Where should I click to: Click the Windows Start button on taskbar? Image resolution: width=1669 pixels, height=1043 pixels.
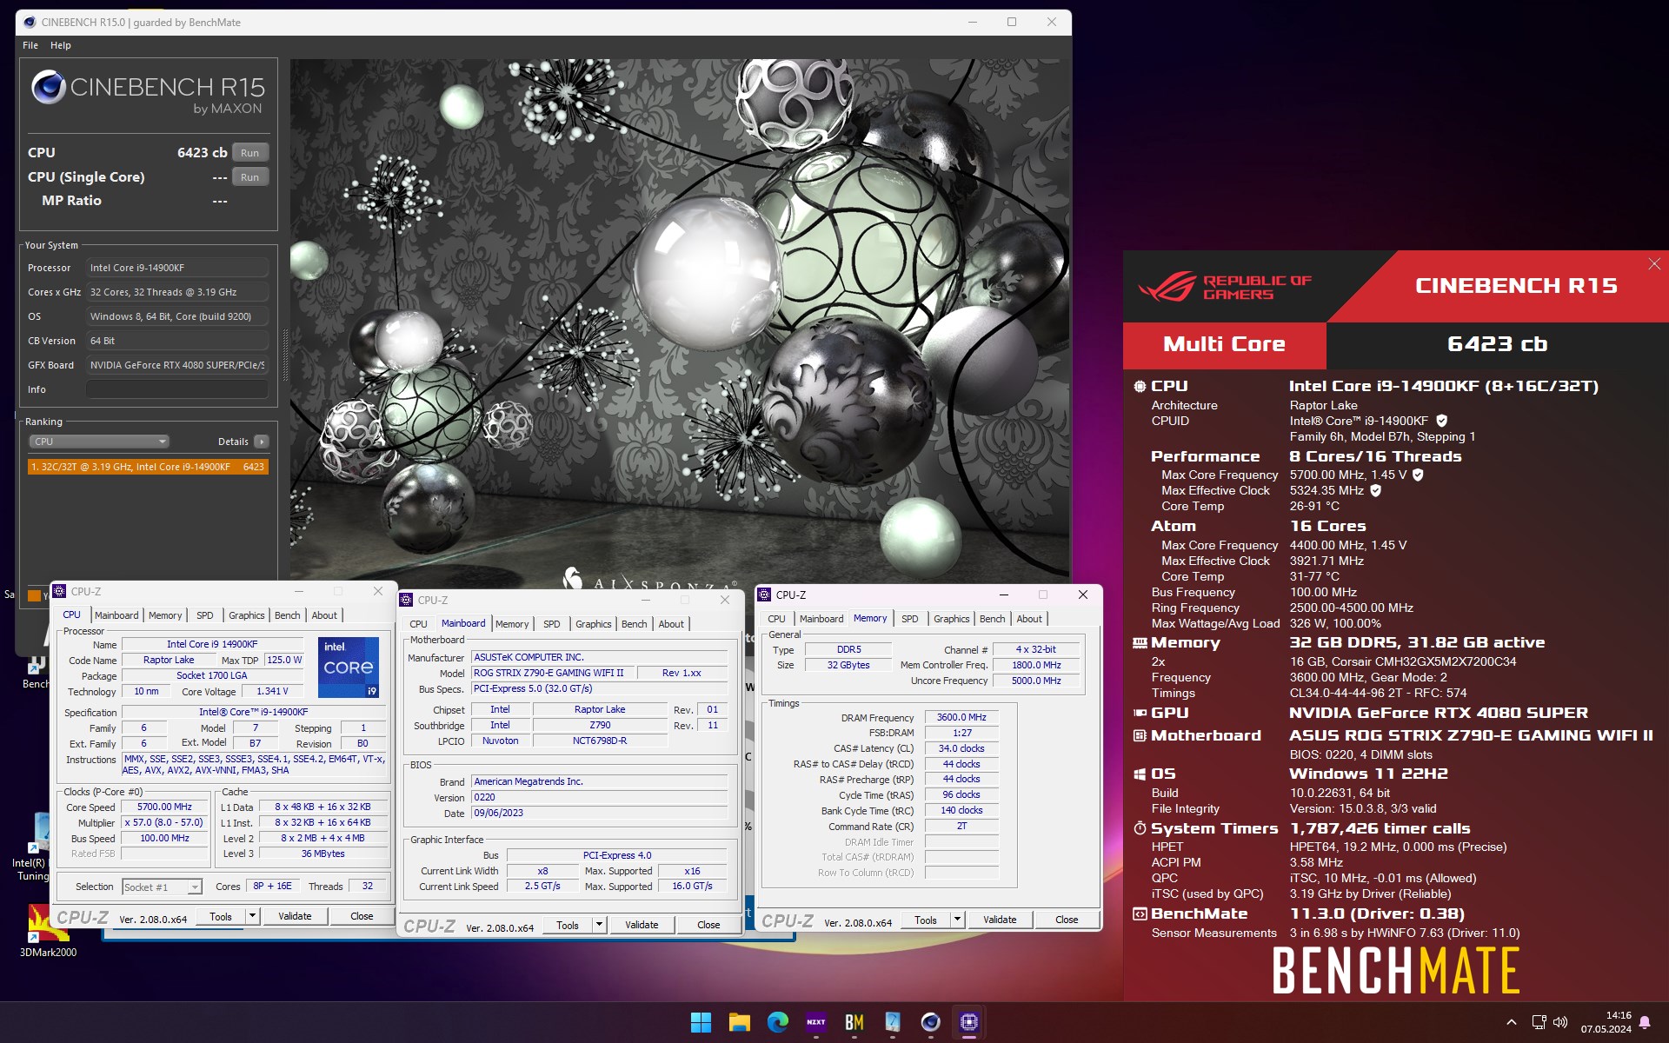(701, 1022)
